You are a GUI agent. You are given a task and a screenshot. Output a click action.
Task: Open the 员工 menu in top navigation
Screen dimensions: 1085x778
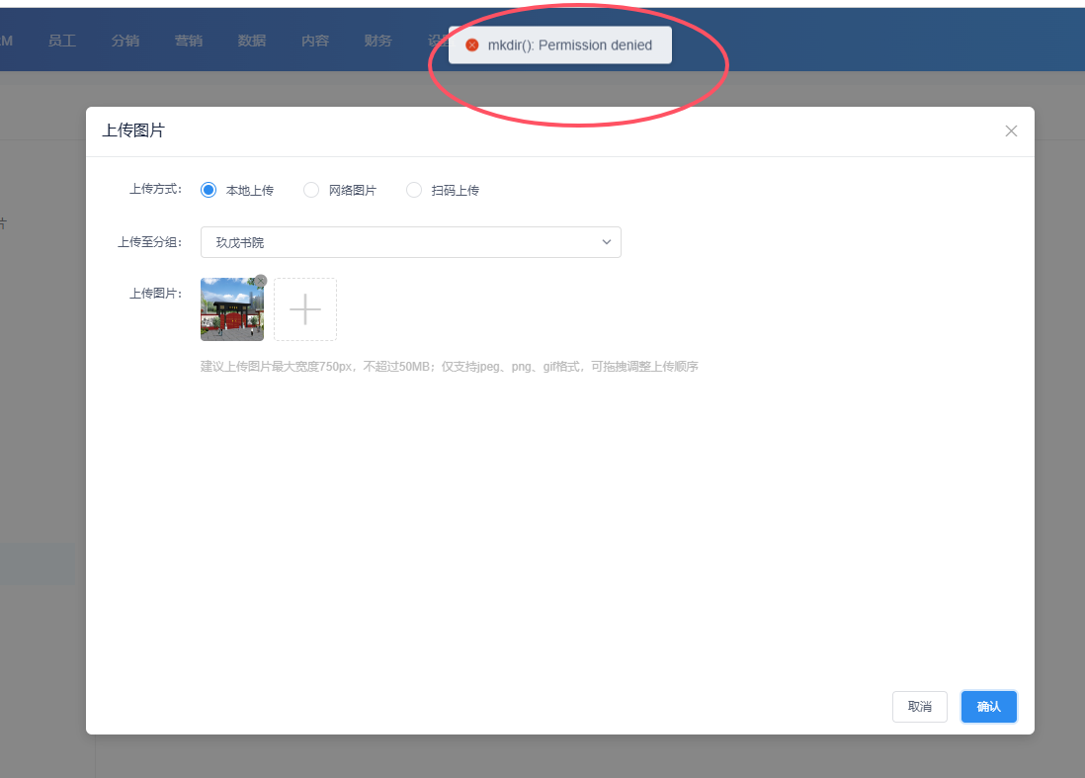[62, 41]
